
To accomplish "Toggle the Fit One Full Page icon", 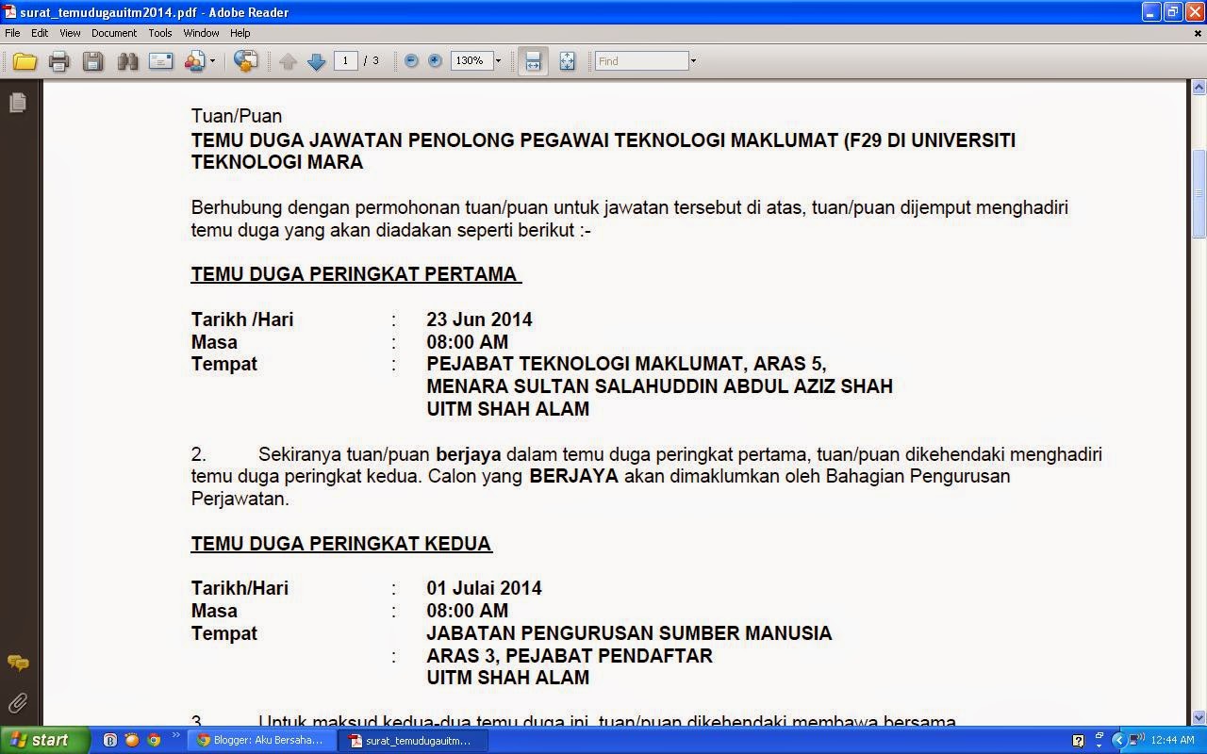I will pyautogui.click(x=567, y=61).
